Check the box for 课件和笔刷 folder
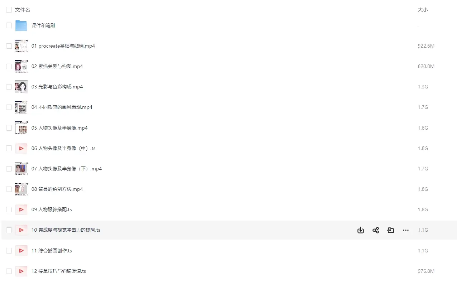The image size is (457, 285). tap(9, 25)
